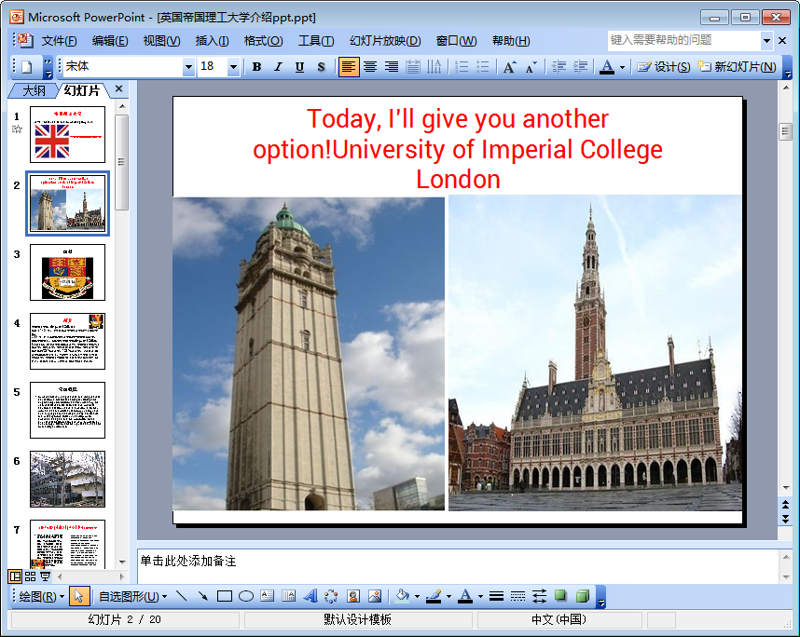
Task: Switch to normal view
Action: (x=15, y=576)
